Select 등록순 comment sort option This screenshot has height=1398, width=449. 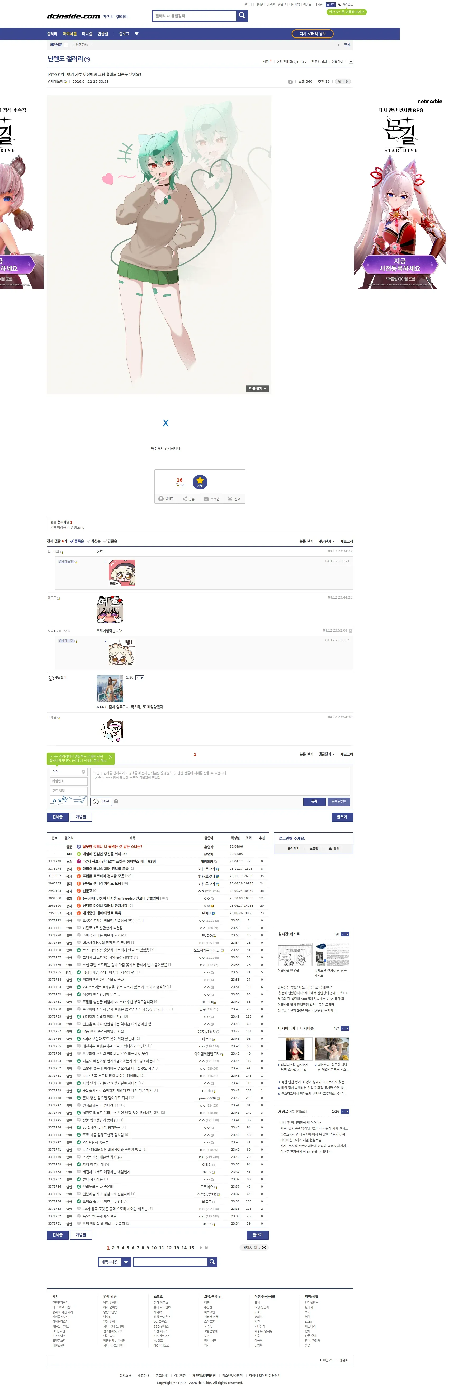tap(77, 541)
